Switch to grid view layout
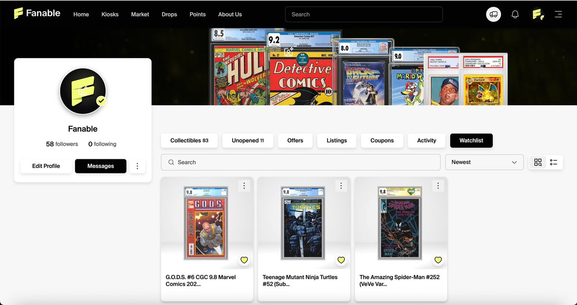Viewport: 577px width, 305px height. click(538, 162)
